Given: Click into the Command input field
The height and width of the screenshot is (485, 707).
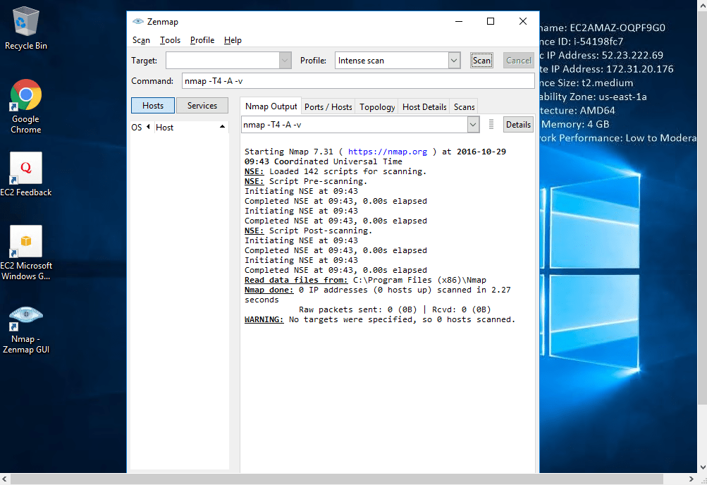Looking at the screenshot, I should click(x=357, y=81).
